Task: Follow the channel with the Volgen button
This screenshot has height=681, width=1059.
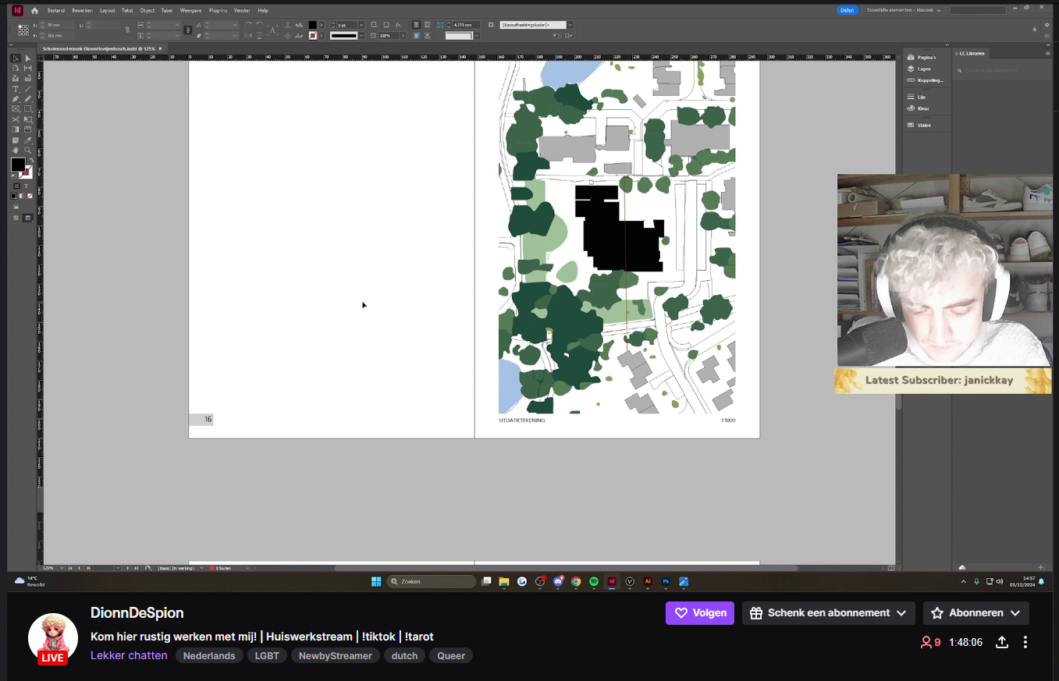Action: (699, 613)
